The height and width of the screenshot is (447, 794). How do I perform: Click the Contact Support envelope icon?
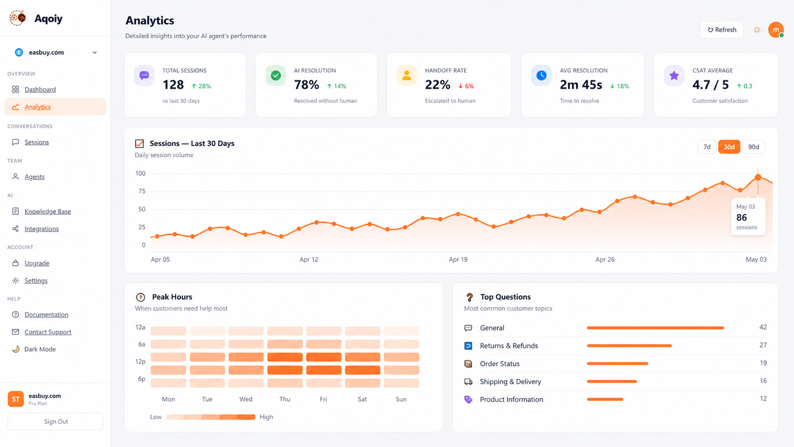pyautogui.click(x=16, y=332)
